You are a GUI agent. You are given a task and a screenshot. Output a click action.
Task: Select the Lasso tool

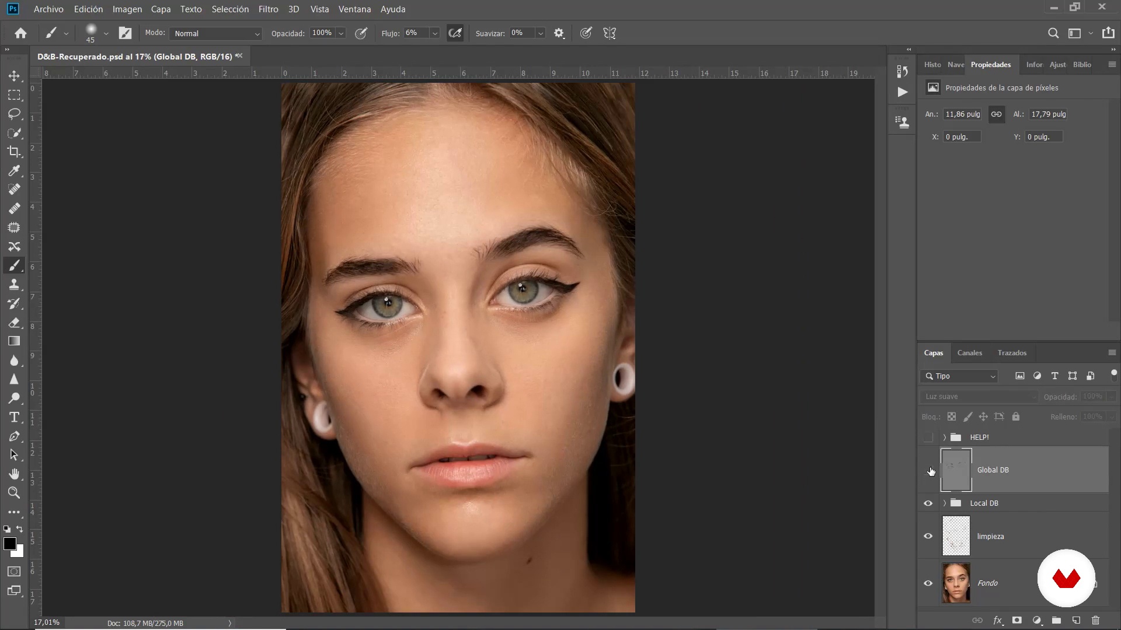pyautogui.click(x=14, y=114)
